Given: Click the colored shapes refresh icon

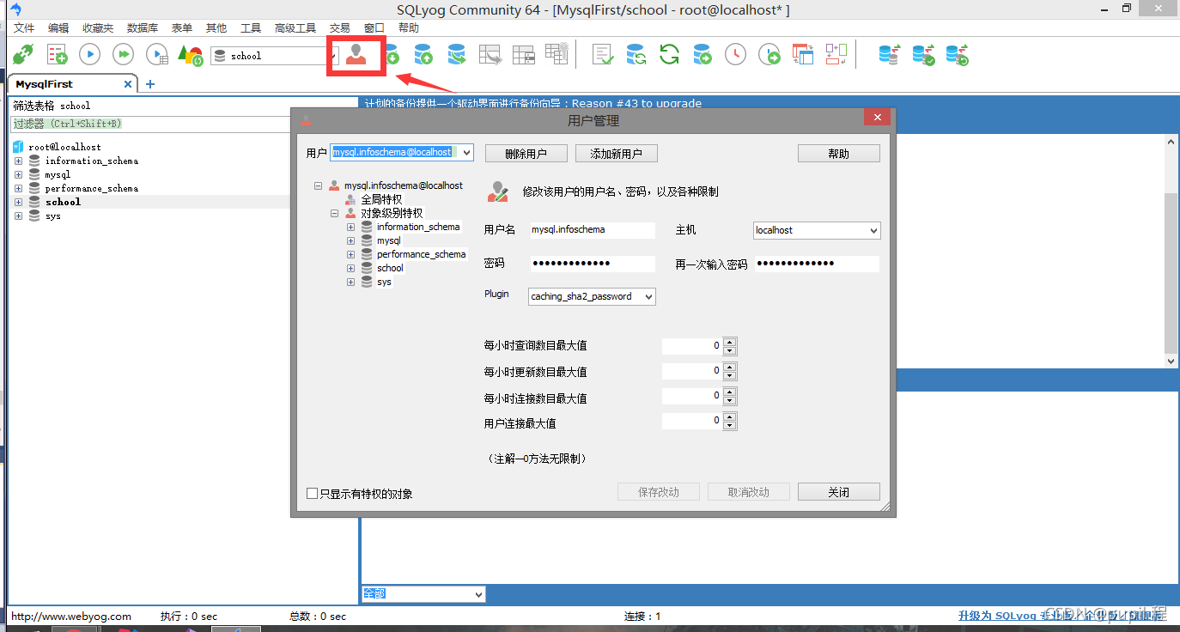Looking at the screenshot, I should [x=190, y=55].
